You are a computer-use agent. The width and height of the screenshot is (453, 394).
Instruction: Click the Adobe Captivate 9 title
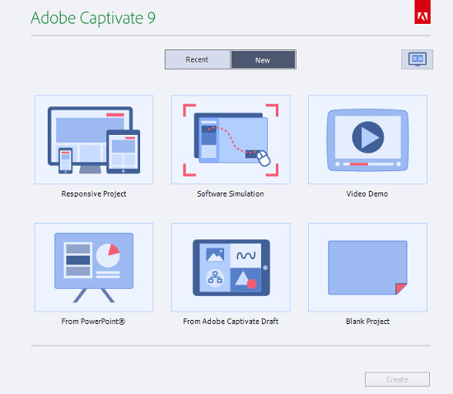[x=93, y=18]
